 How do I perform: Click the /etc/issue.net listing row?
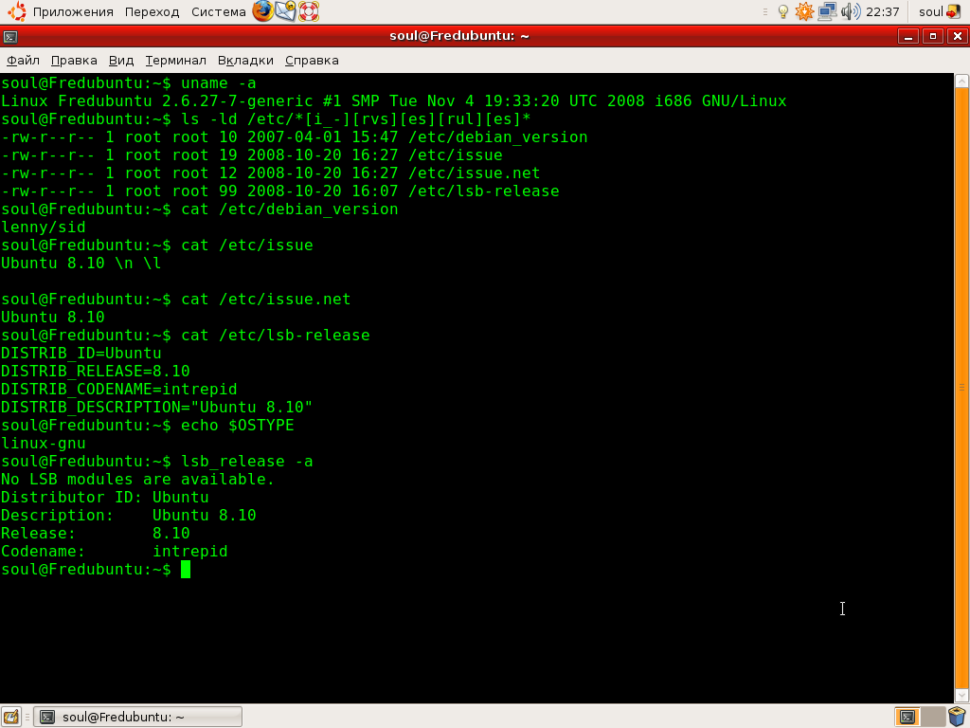point(271,173)
